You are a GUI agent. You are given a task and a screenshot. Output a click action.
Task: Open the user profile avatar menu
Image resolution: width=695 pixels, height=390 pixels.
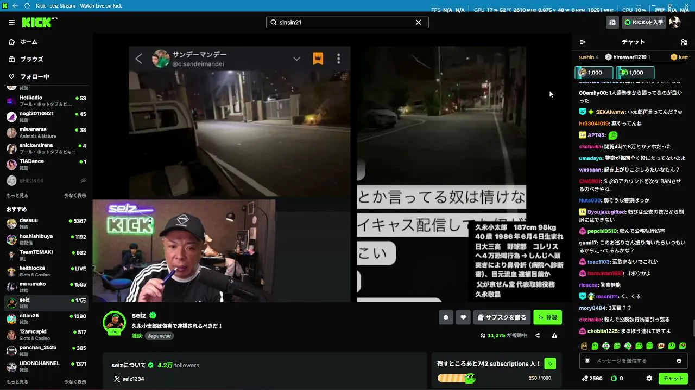click(675, 22)
